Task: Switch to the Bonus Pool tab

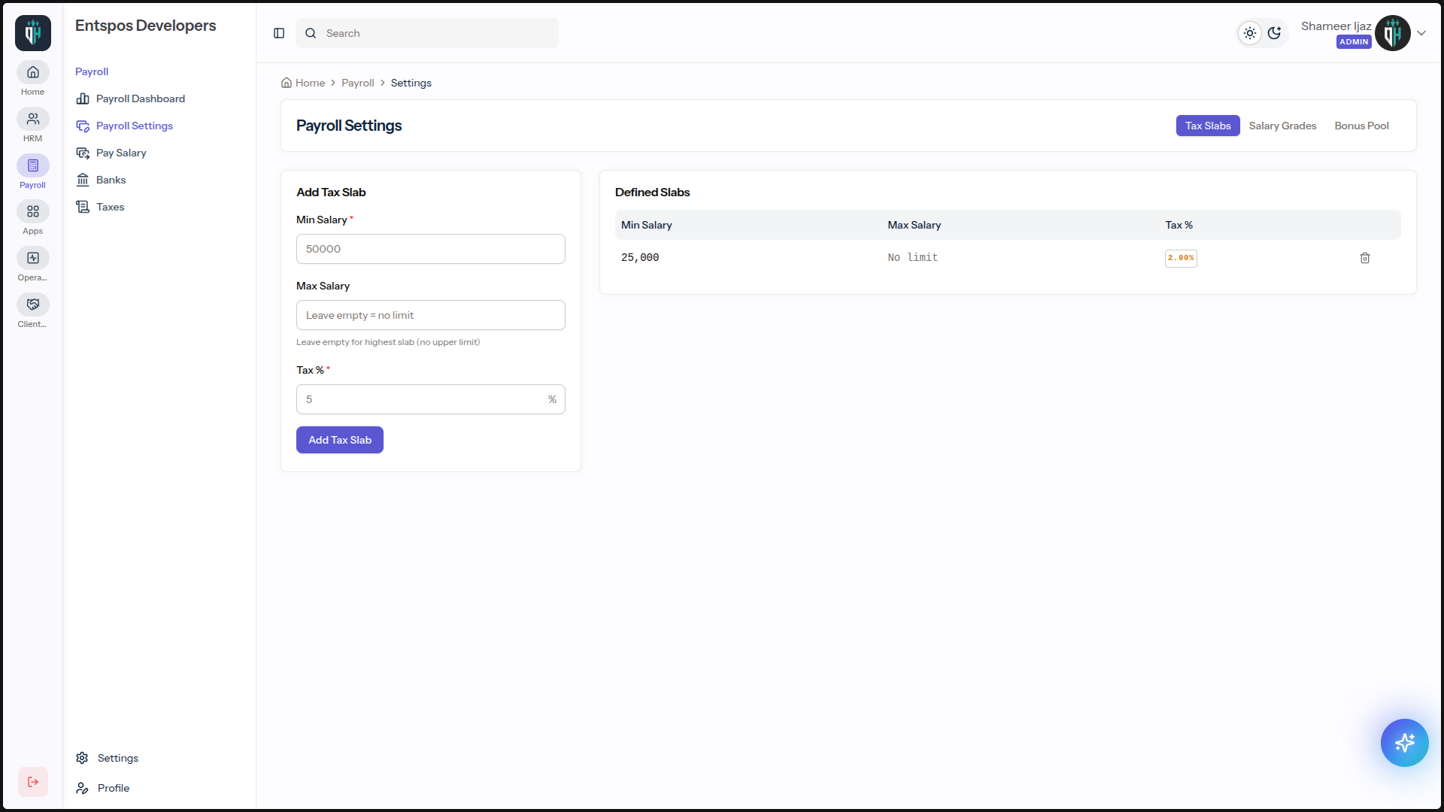Action: [x=1362, y=126]
